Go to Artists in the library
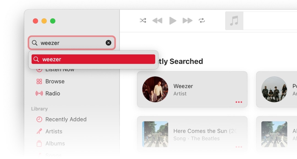Screen dimensions: 297x159 [x=54, y=132]
